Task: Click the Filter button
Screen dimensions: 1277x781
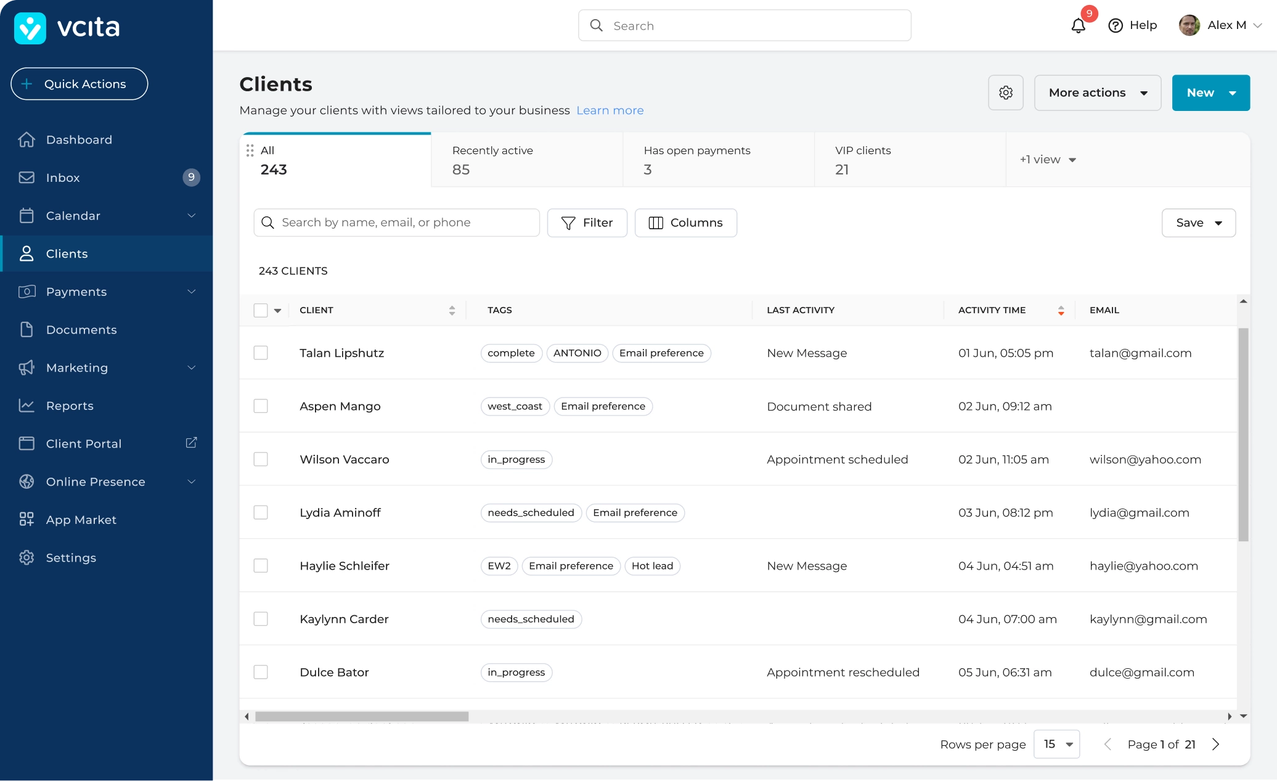Action: pos(587,223)
